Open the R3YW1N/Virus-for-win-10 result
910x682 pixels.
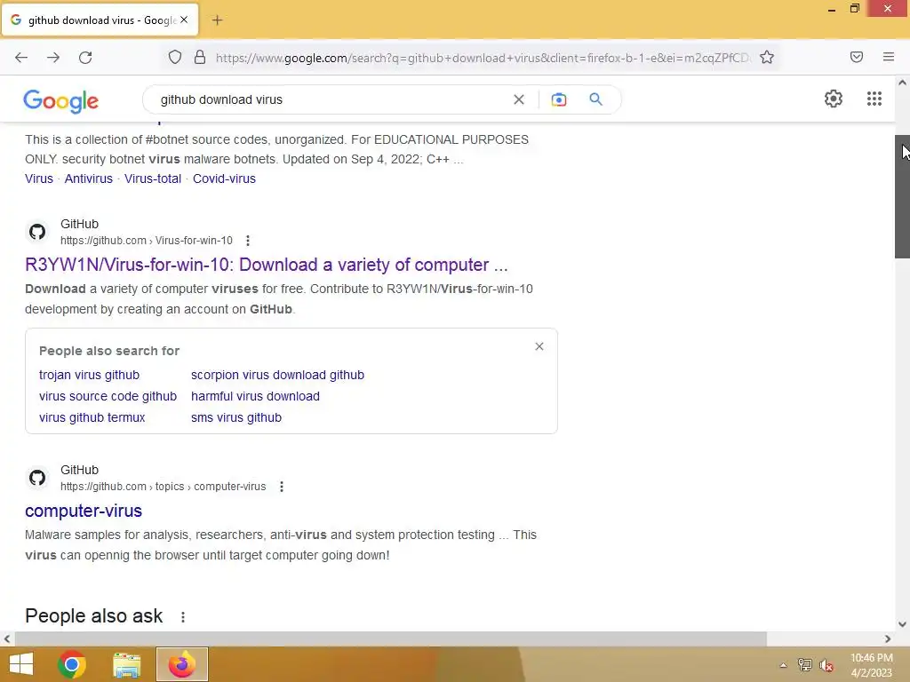267,265
